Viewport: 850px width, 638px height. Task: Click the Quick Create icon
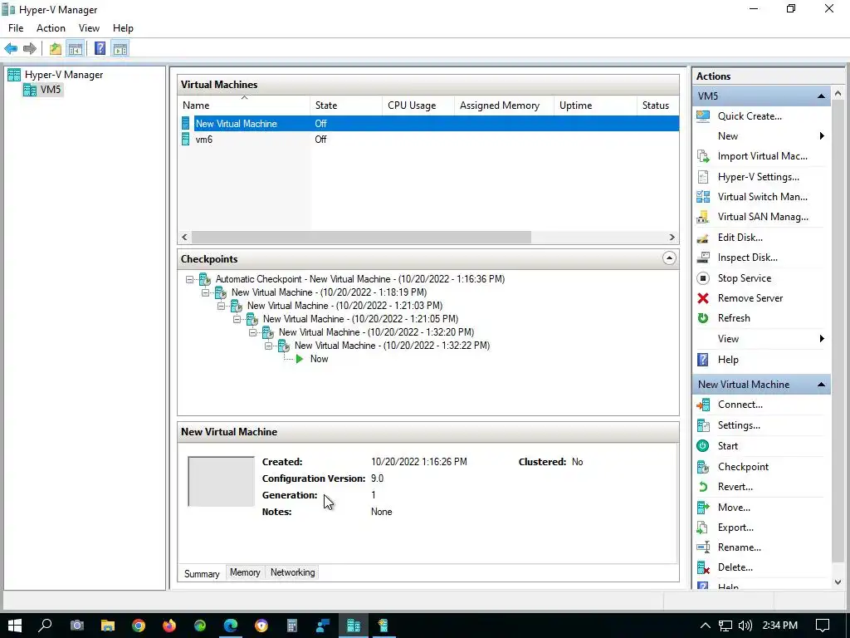703,116
